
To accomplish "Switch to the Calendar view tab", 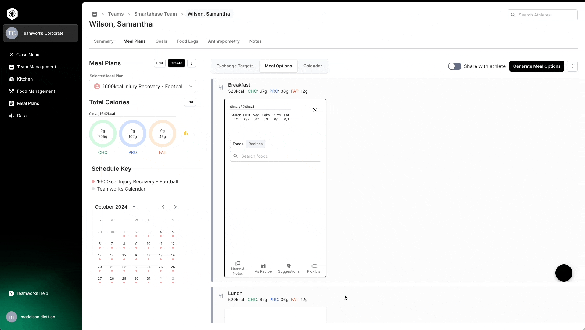I will [313, 66].
